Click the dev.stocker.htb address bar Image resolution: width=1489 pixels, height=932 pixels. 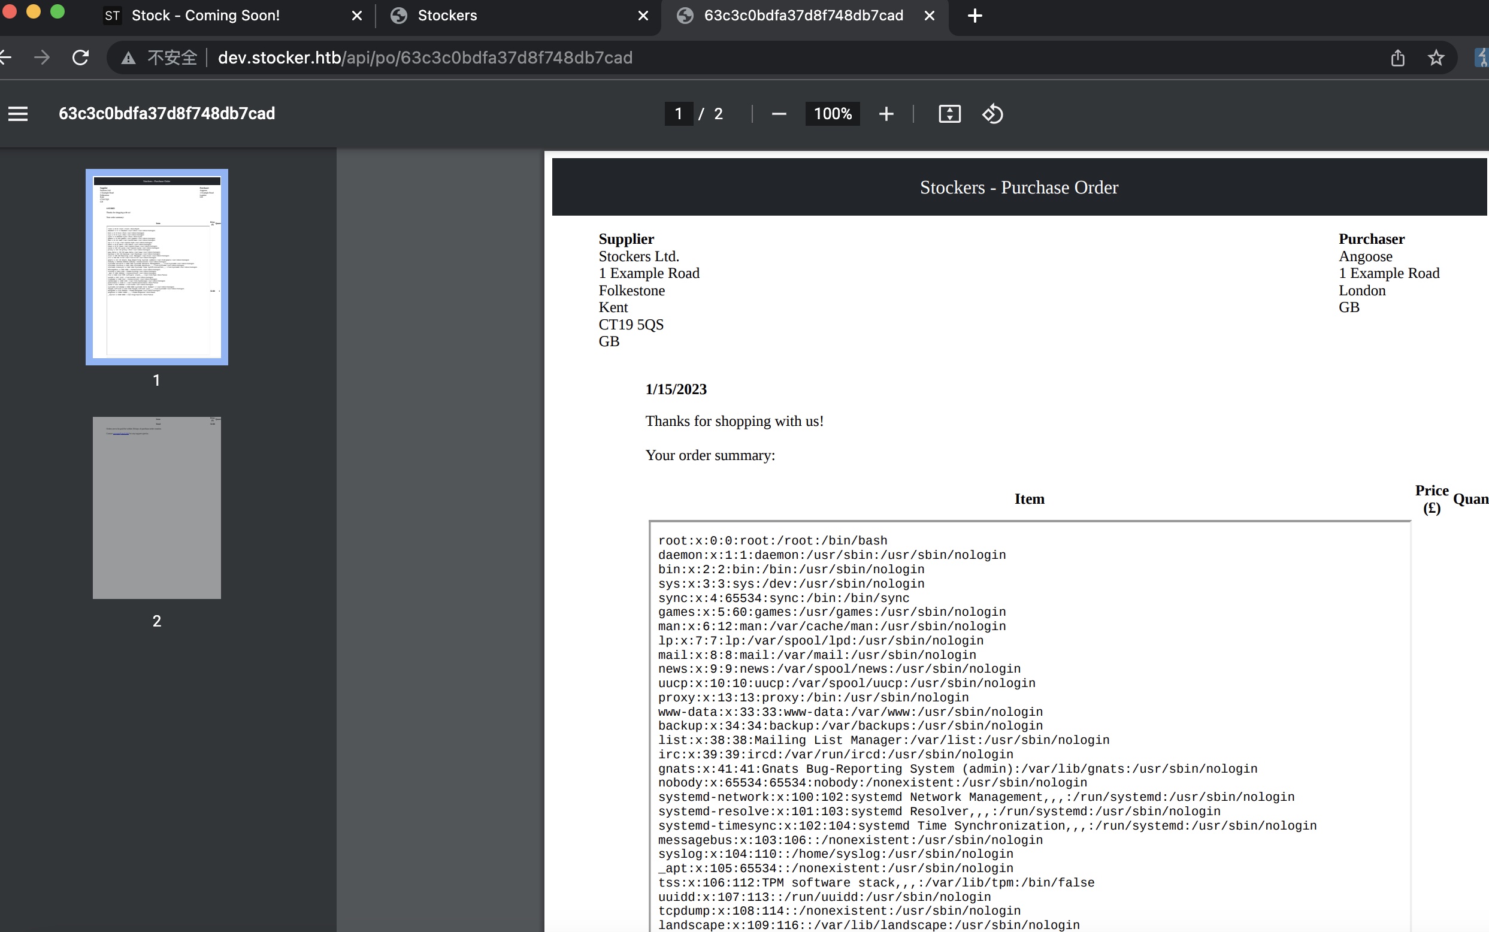click(425, 58)
